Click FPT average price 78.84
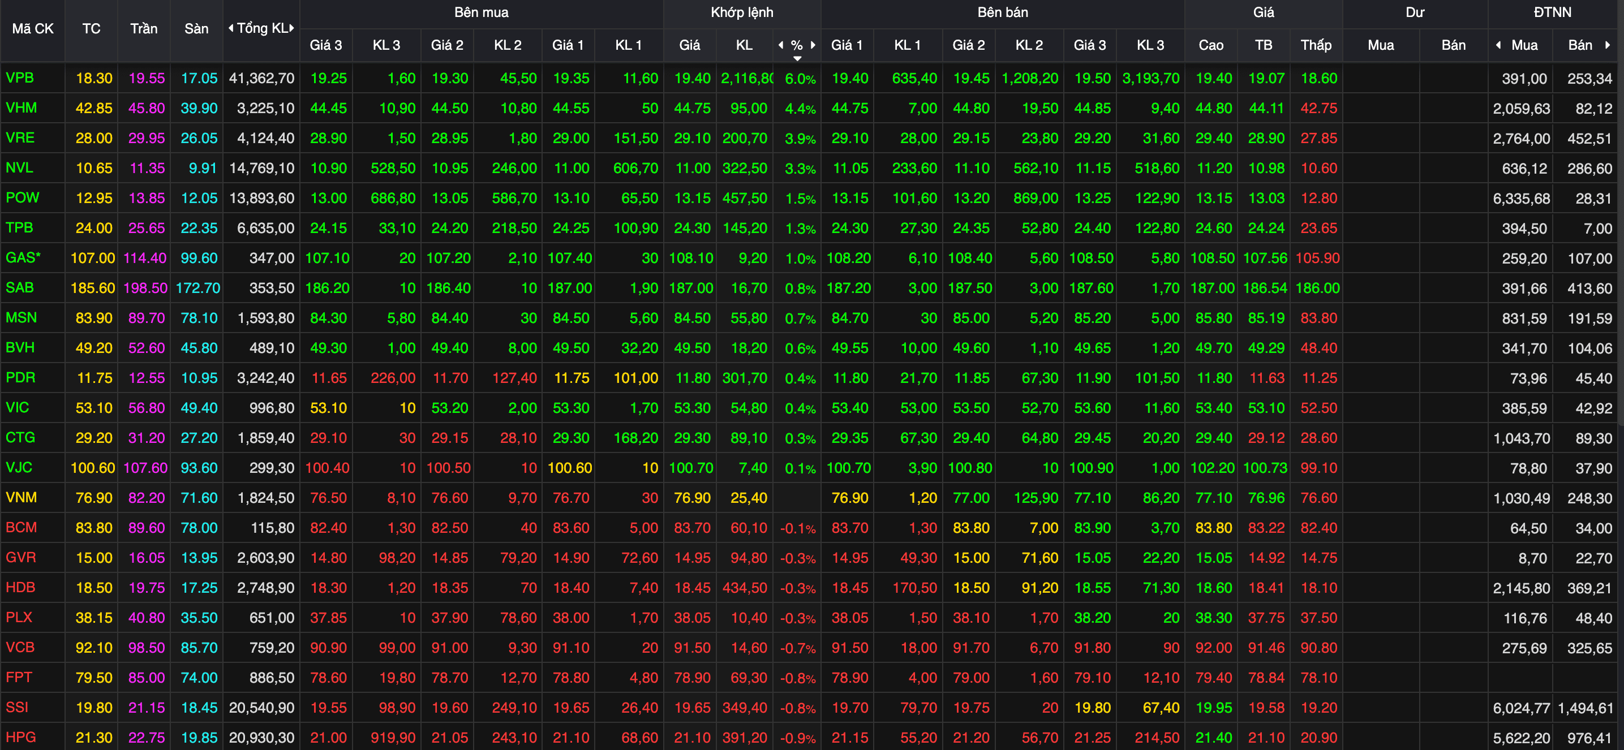This screenshot has width=1624, height=750. click(x=1266, y=678)
